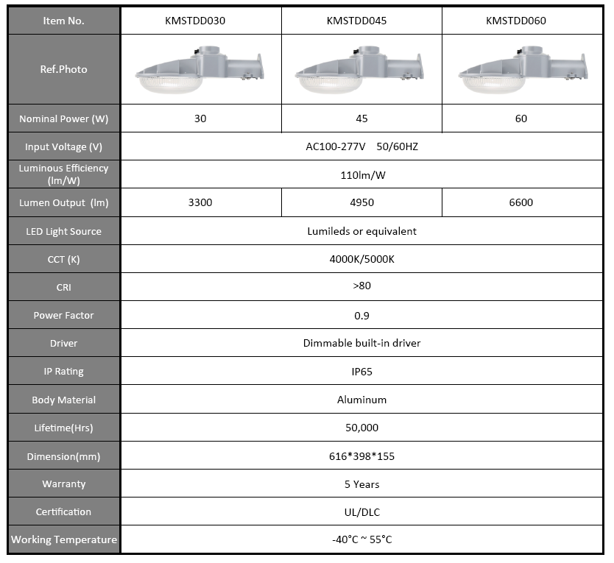This screenshot has height=563, width=614.
Task: Click the AC100-277V input voltage cell
Action: click(x=361, y=146)
